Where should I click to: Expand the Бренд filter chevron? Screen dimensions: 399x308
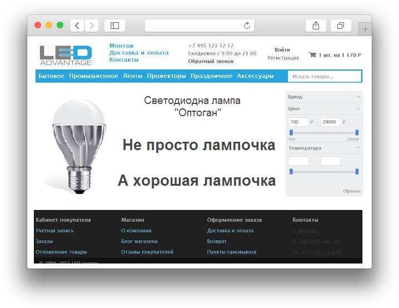coord(358,97)
